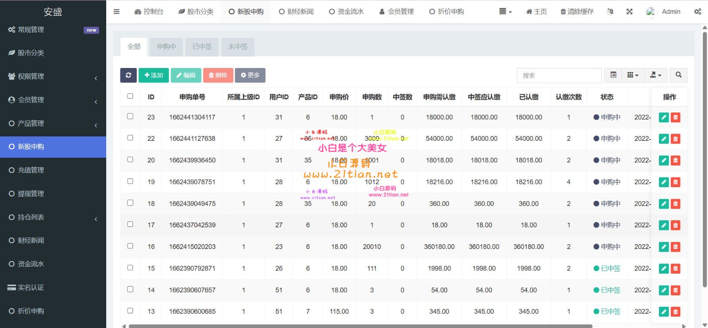Image resolution: width=708 pixels, height=328 pixels.
Task: Edit row with ID 16
Action: tap(664, 247)
